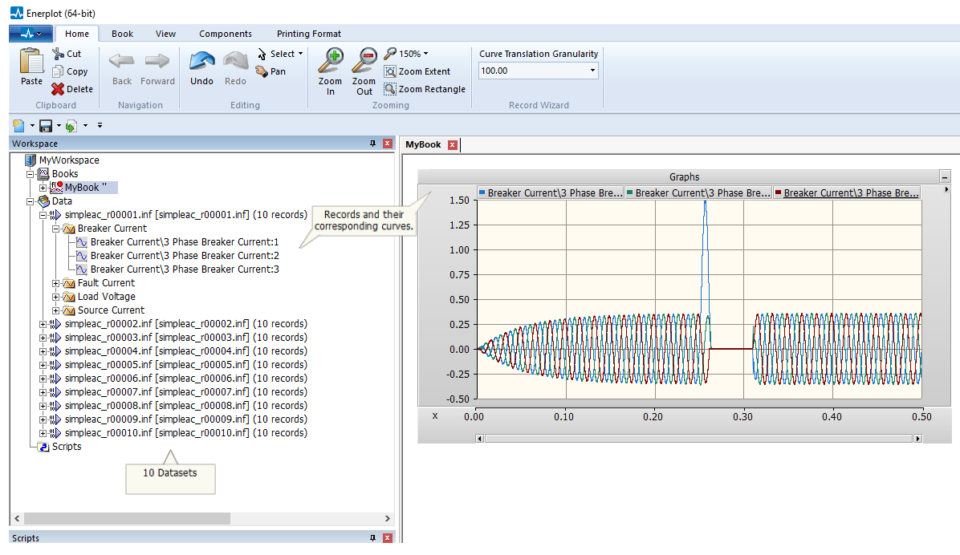Click the Zoom In magnifier icon
The image size is (960, 555).
click(x=330, y=61)
